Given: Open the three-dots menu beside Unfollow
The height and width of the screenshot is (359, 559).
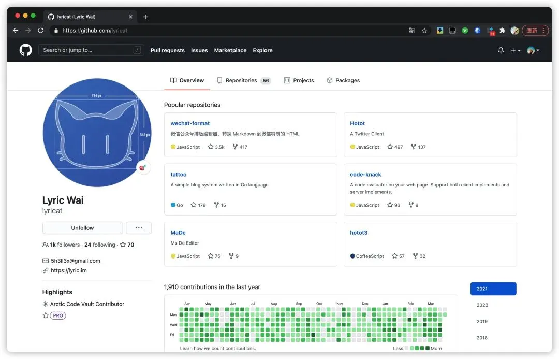Looking at the screenshot, I should pyautogui.click(x=139, y=227).
